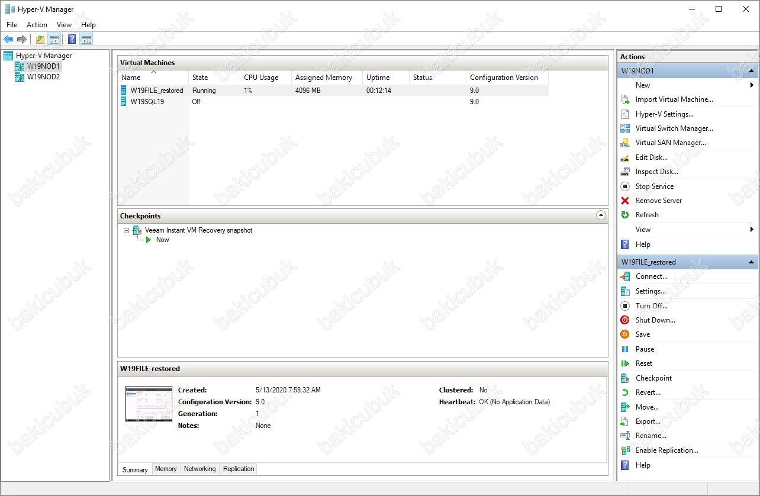
Task: Click the blue Help toolbar icon
Action: click(72, 40)
